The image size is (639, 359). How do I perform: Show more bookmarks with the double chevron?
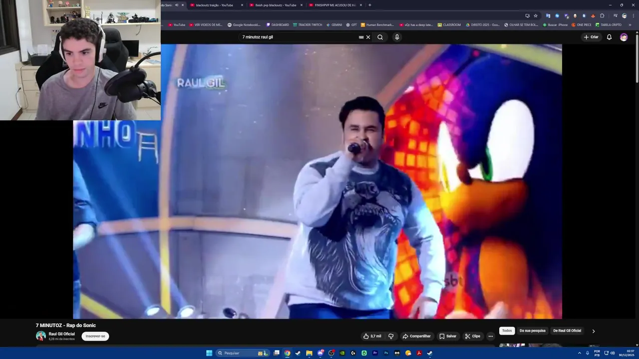click(x=630, y=24)
